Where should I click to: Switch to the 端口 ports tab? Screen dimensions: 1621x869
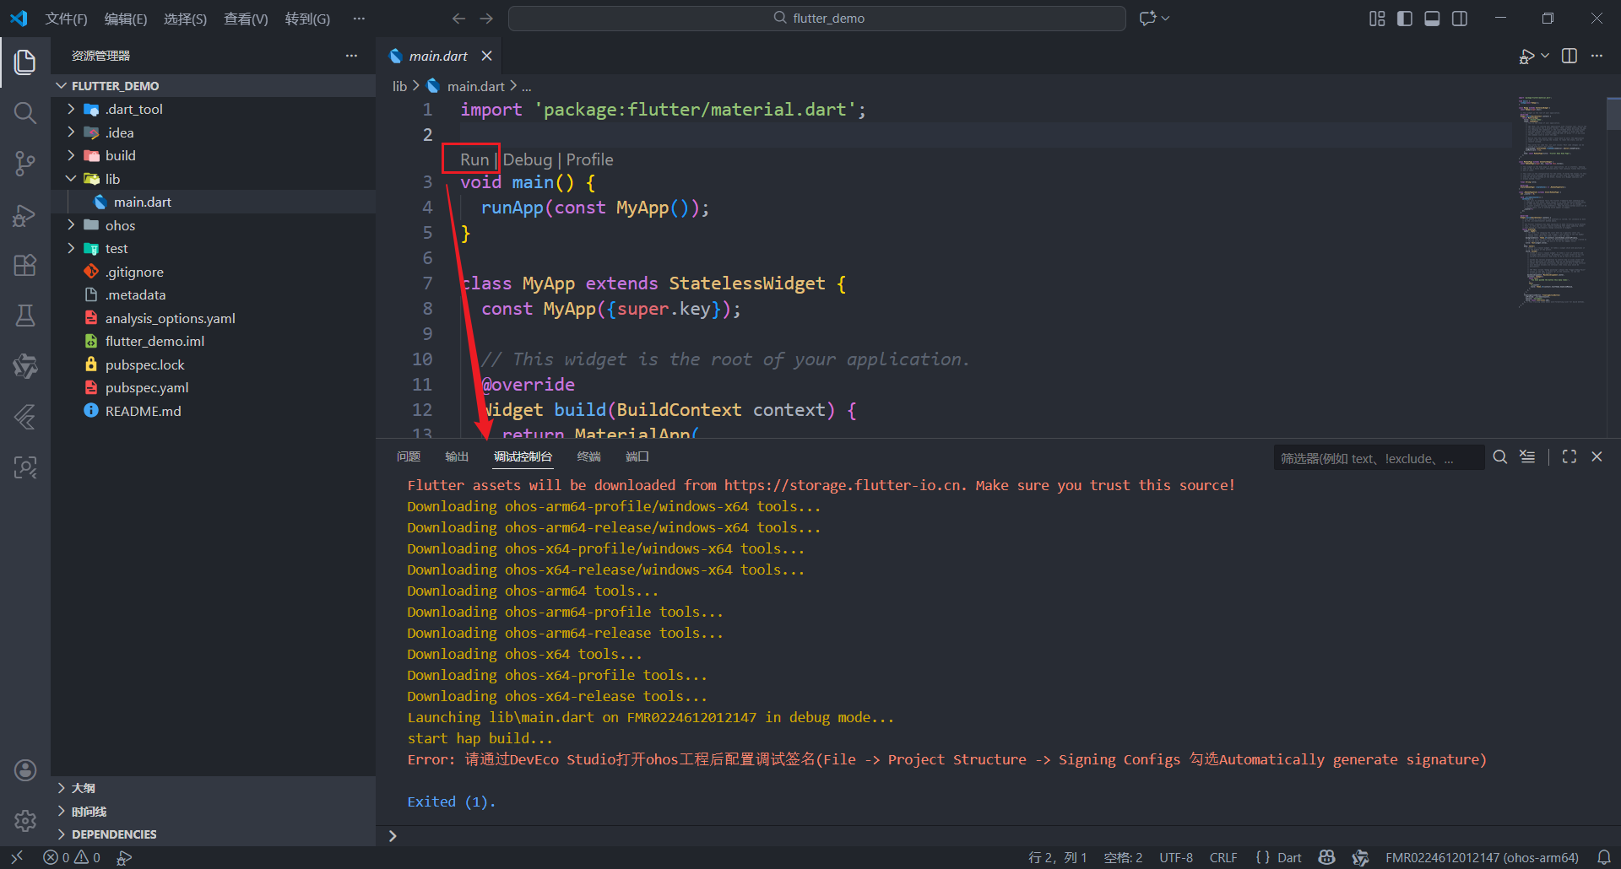[637, 456]
